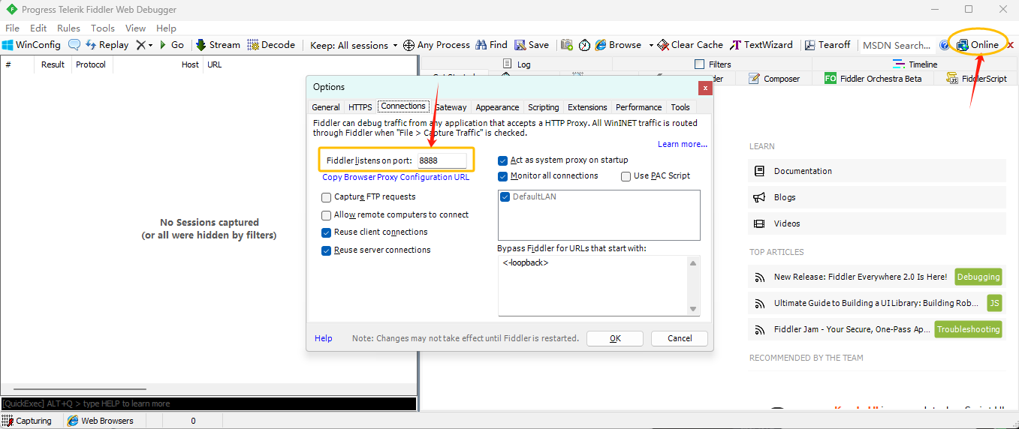This screenshot has height=429, width=1019.
Task: Enable the Use PAC Script checkbox
Action: click(626, 176)
